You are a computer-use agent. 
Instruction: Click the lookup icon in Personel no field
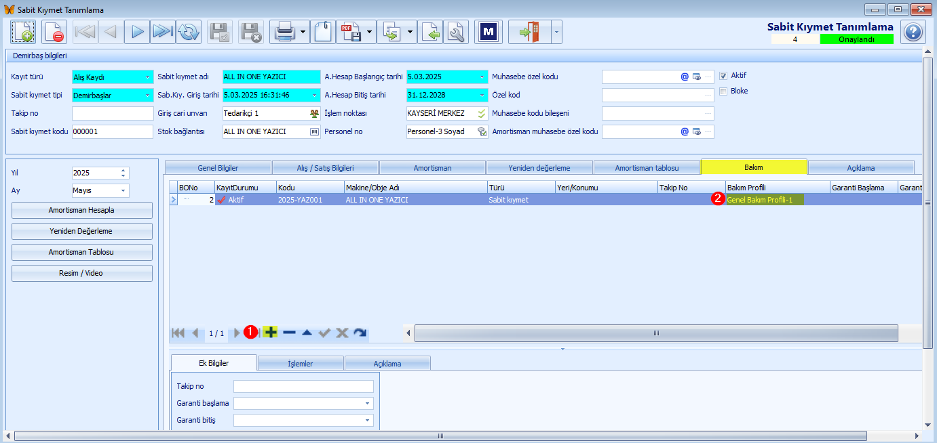coord(482,131)
